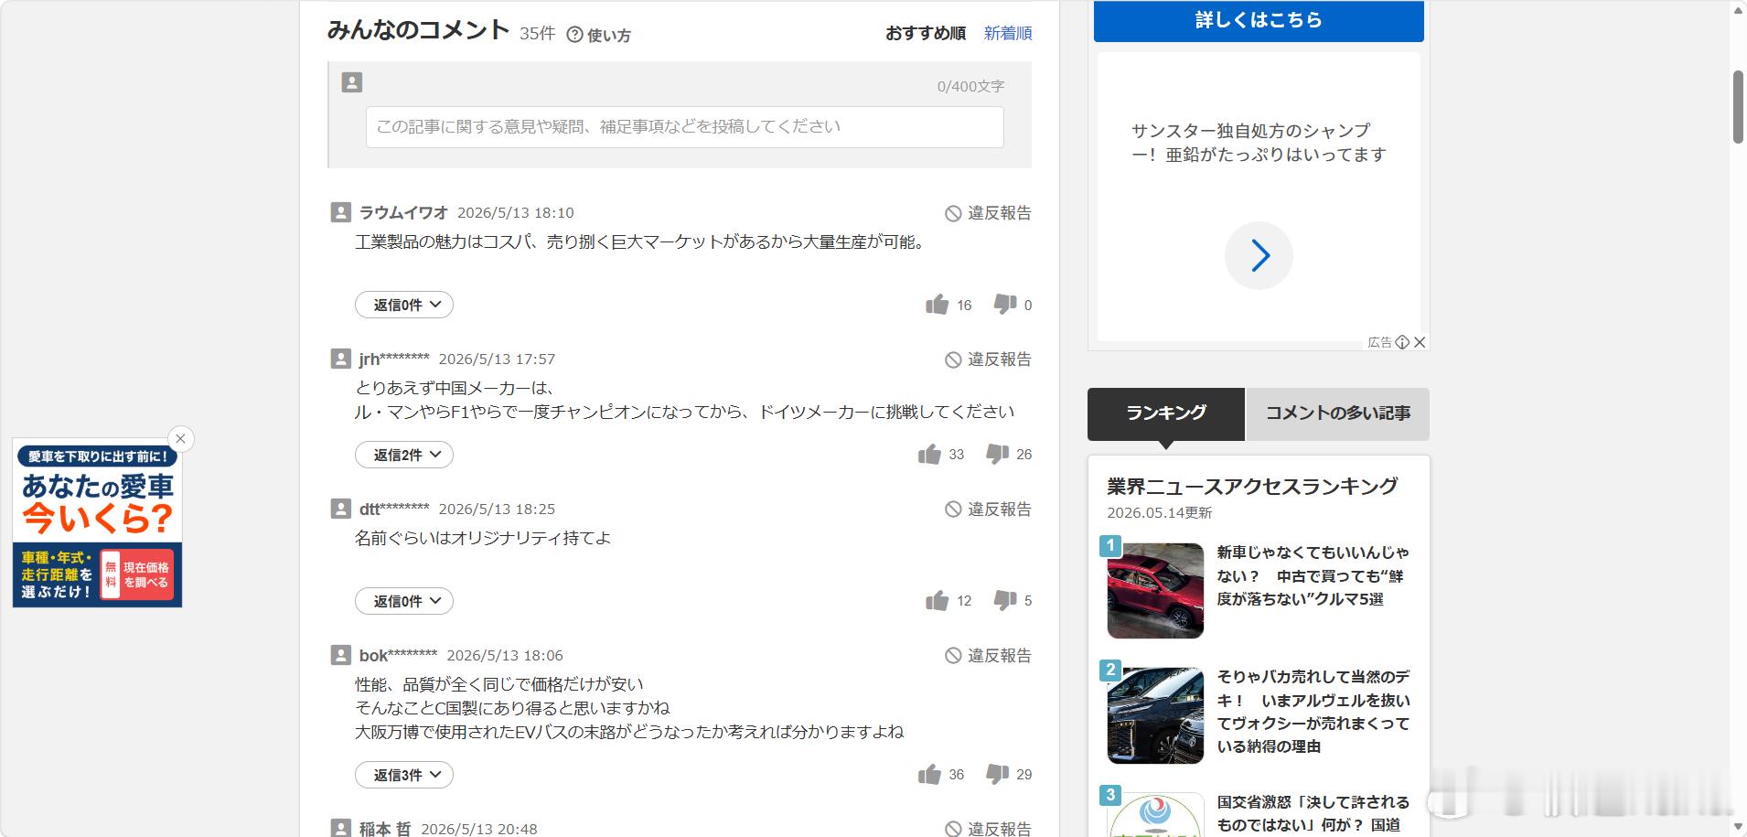
Task: Expand 返信0件 under dtt's comment
Action: coord(404,601)
